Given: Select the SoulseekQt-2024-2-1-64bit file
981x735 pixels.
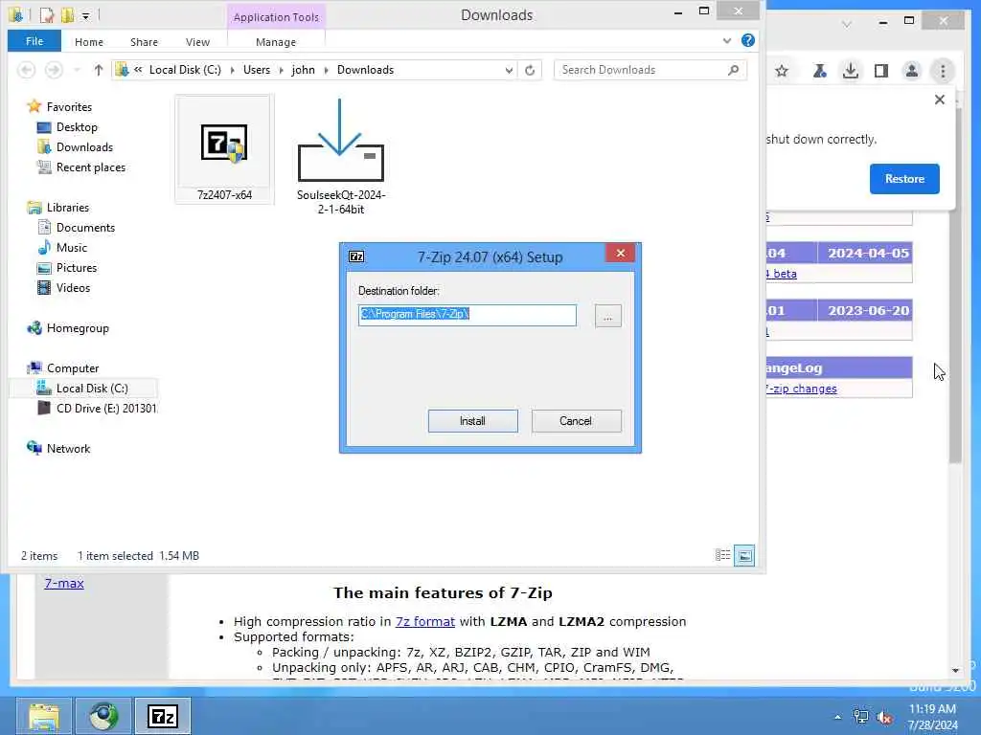Looking at the screenshot, I should click(x=341, y=156).
